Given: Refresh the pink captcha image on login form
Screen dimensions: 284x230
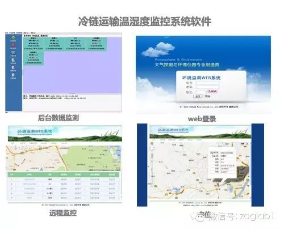Looking at the screenshot, I should coord(212,92).
